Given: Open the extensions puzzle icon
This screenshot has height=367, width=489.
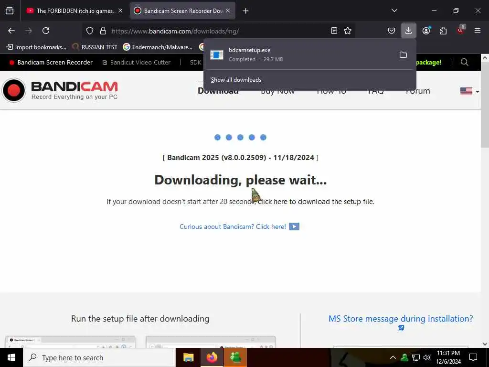Looking at the screenshot, I should click(443, 31).
